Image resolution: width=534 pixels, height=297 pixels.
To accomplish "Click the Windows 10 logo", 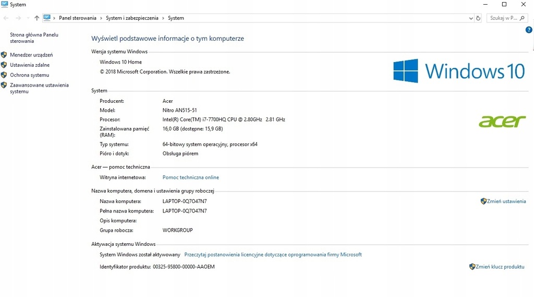I will point(459,71).
